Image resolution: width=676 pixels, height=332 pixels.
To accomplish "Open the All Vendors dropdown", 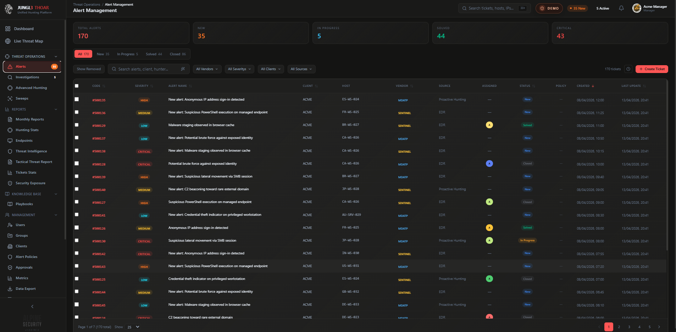I will 207,69.
